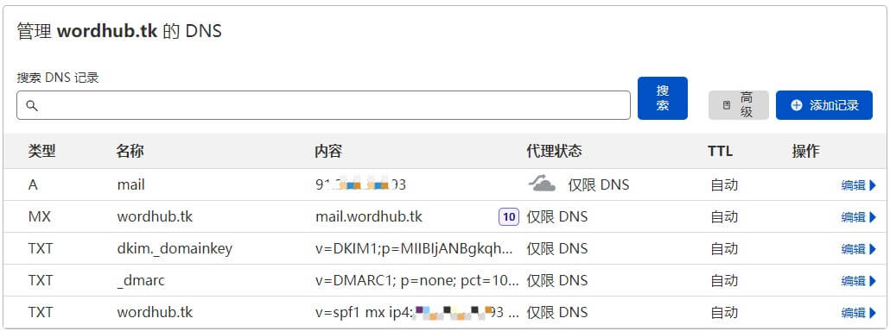The width and height of the screenshot is (890, 331).
Task: Expand edit arrow for the _dmarc record
Action: pos(873,281)
